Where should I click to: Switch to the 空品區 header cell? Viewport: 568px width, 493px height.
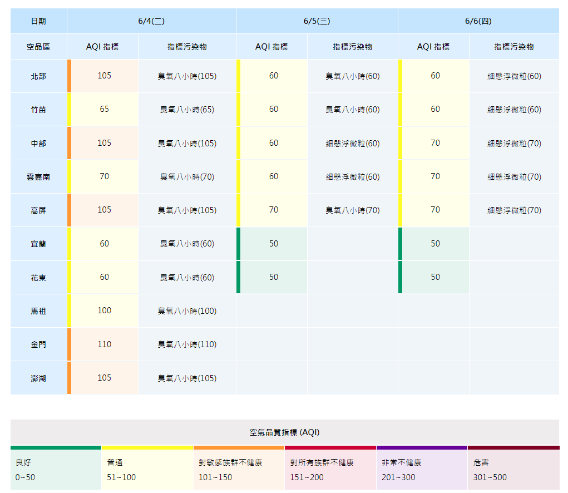pyautogui.click(x=38, y=46)
